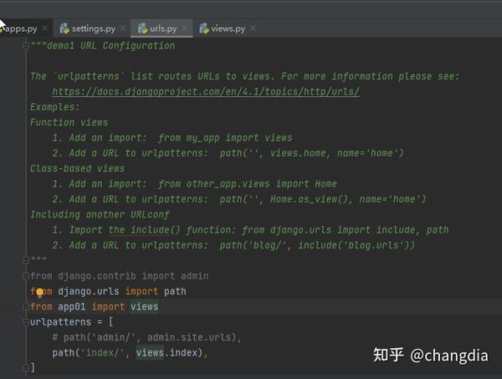Click the fold marker at docstring closing quotes
The width and height of the screenshot is (502, 379).
[x=26, y=260]
